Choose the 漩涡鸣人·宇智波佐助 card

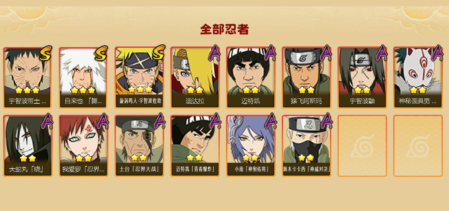(x=139, y=78)
